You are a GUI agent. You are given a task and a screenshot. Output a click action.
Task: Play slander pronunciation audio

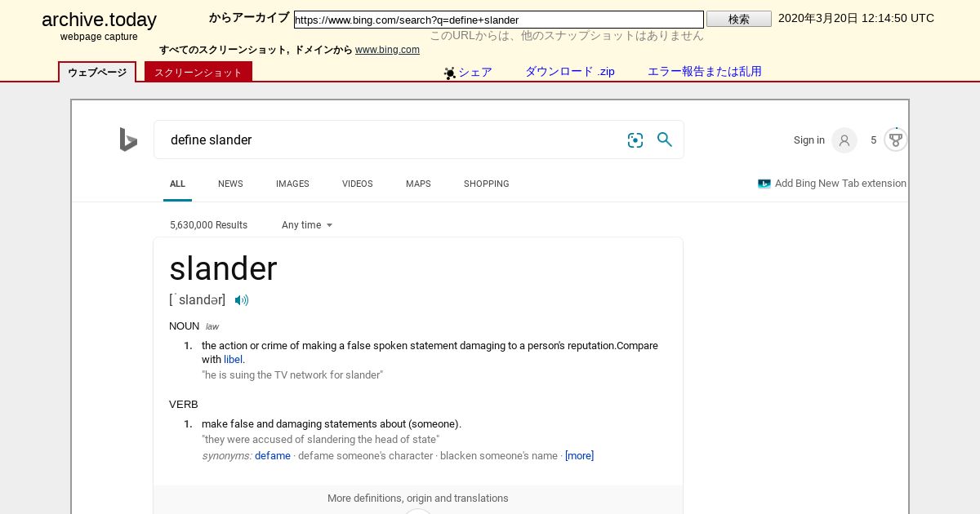[242, 300]
